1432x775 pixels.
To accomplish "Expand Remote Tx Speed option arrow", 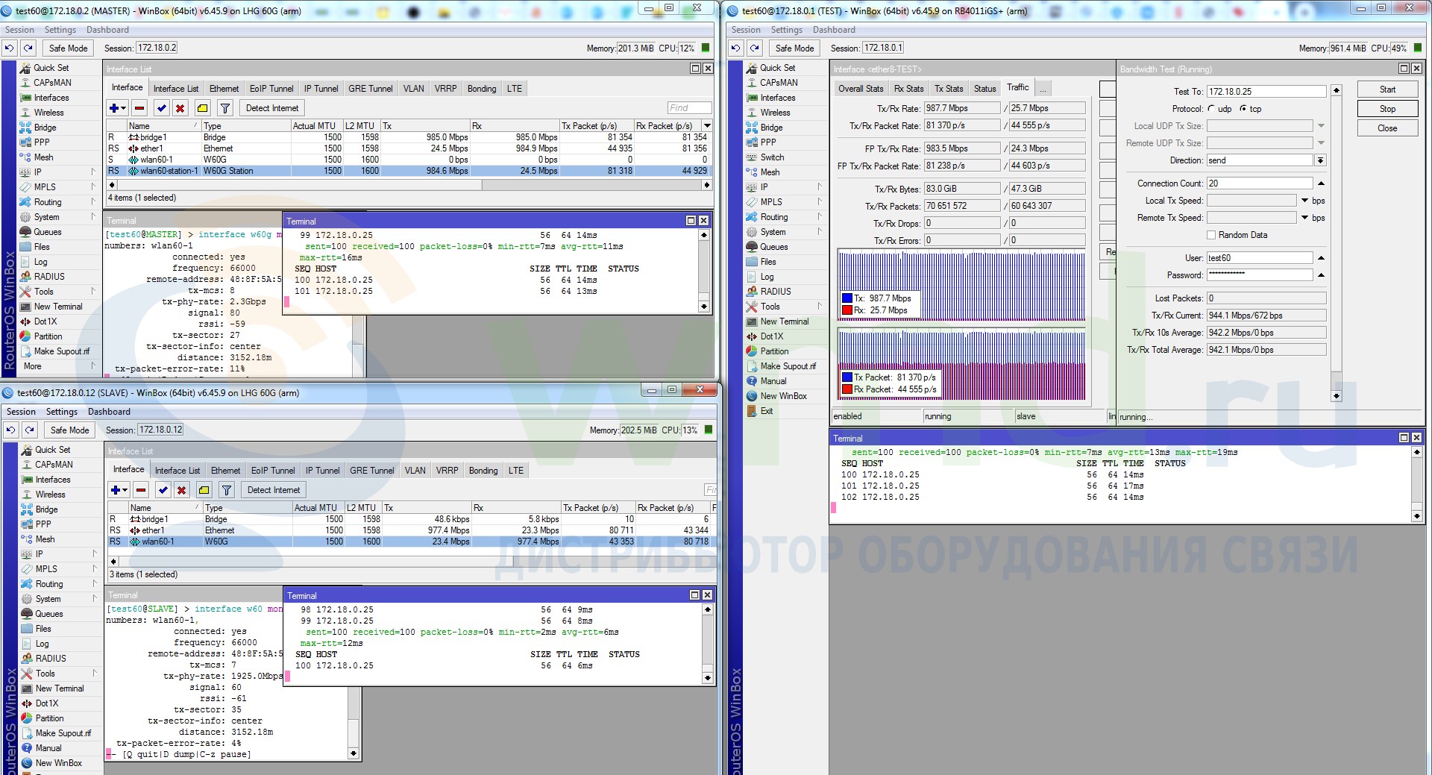I will [1305, 218].
